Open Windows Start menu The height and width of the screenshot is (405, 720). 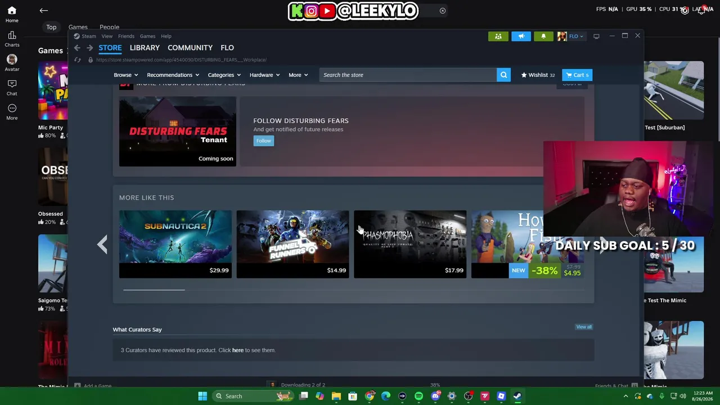click(x=202, y=396)
